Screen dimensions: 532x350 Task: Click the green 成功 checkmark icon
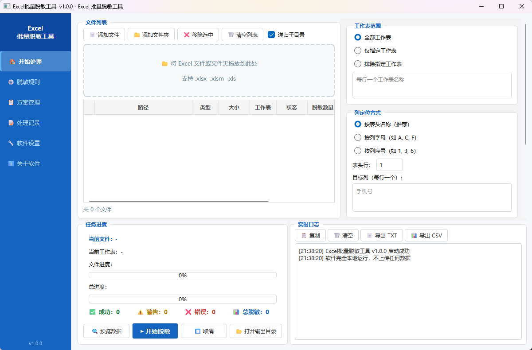point(92,312)
